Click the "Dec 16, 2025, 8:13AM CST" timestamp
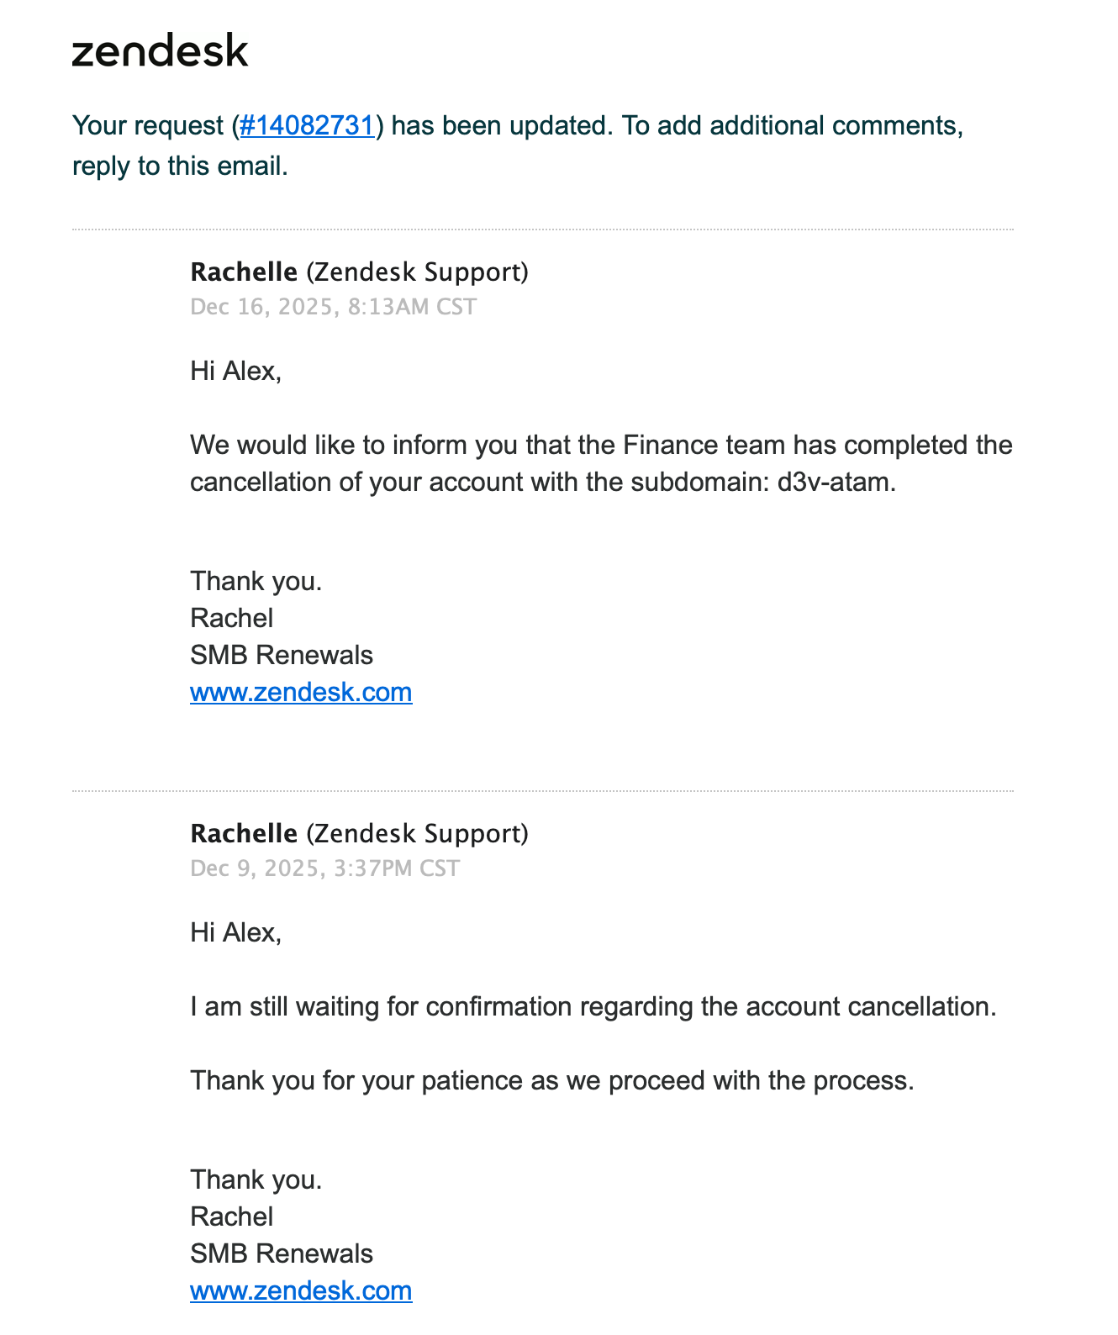1118x1335 pixels. [333, 307]
